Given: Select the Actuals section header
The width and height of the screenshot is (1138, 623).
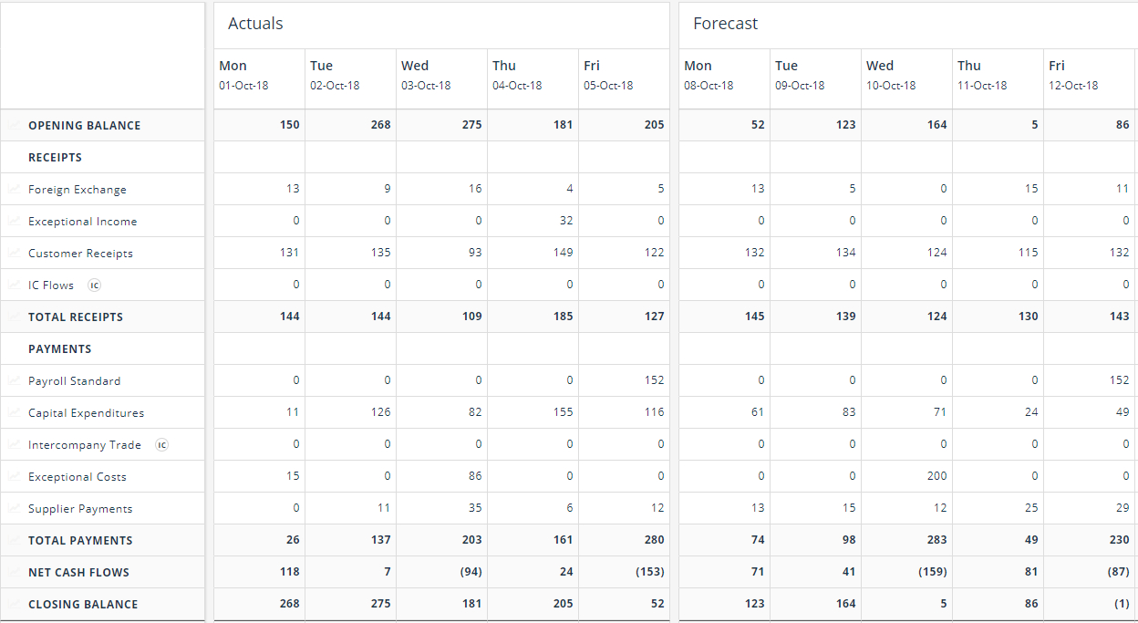Looking at the screenshot, I should [x=255, y=24].
